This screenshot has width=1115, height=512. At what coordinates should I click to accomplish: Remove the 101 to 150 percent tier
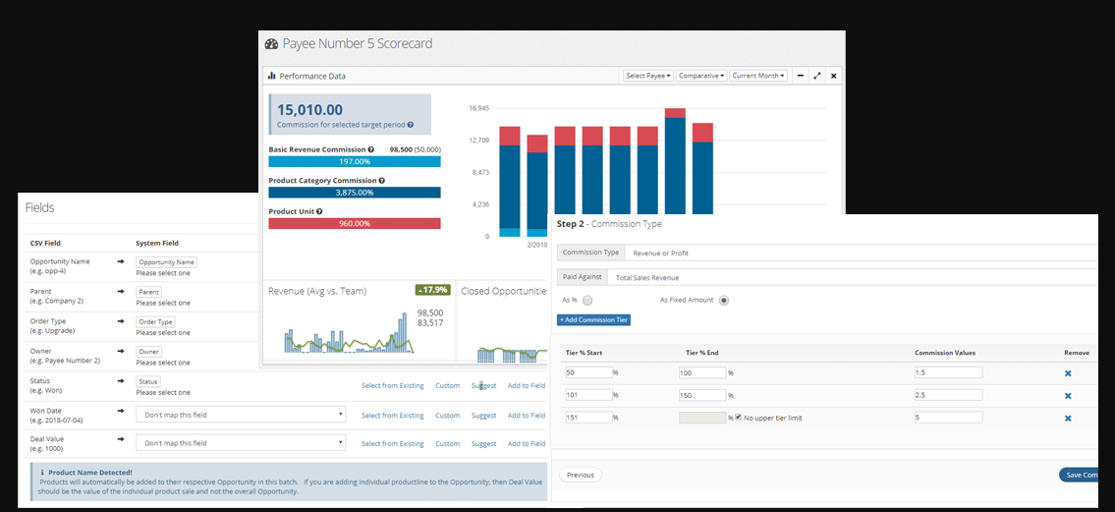[1068, 396]
